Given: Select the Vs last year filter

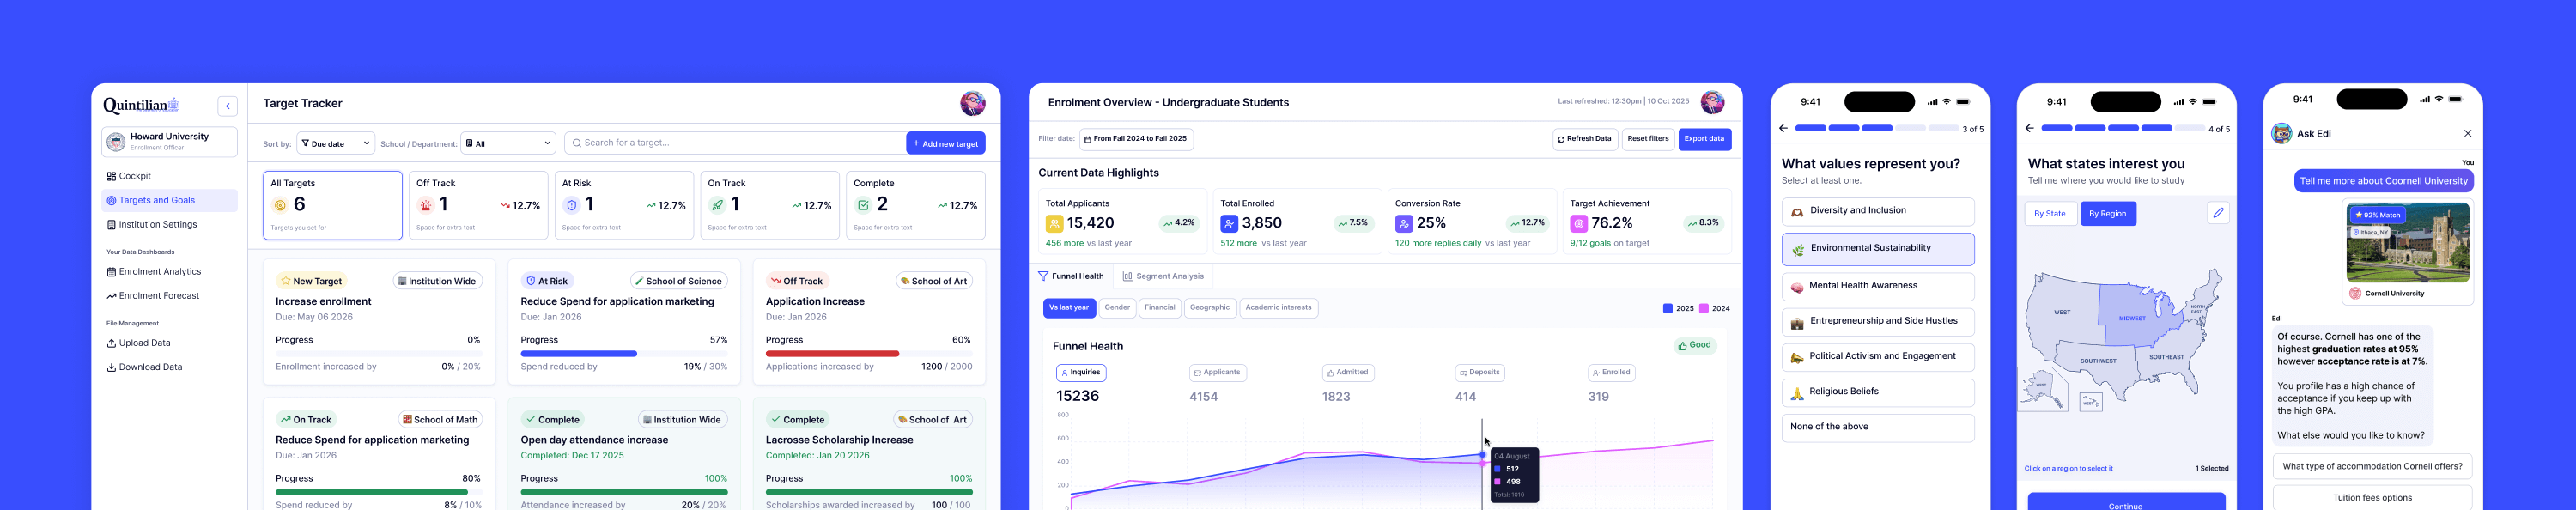Looking at the screenshot, I should (x=1069, y=308).
